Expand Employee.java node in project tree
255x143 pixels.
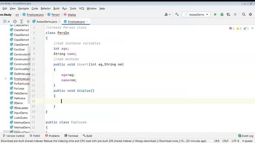6,79
